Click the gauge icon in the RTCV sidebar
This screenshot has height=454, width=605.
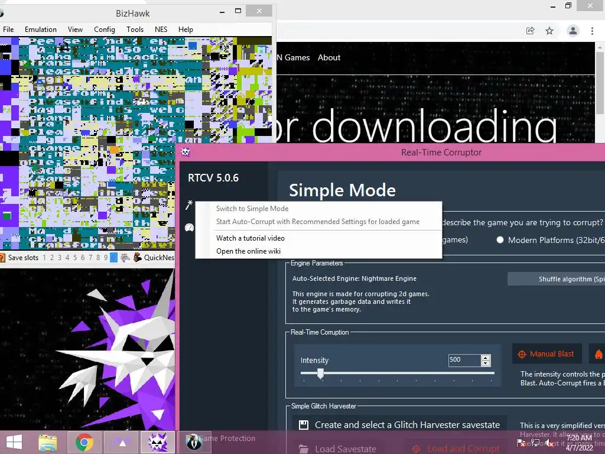(189, 228)
